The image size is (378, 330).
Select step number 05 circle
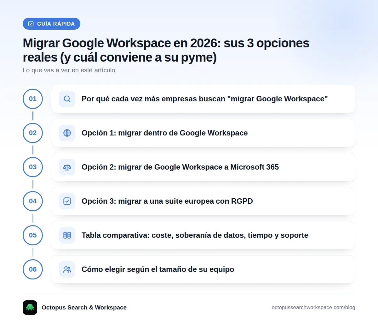pyautogui.click(x=33, y=235)
